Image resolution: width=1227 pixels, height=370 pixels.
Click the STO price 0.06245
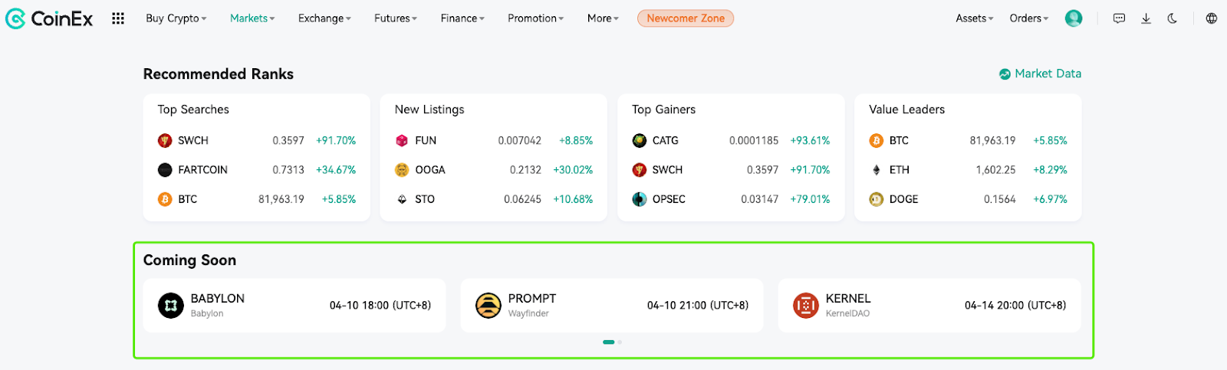coord(522,199)
